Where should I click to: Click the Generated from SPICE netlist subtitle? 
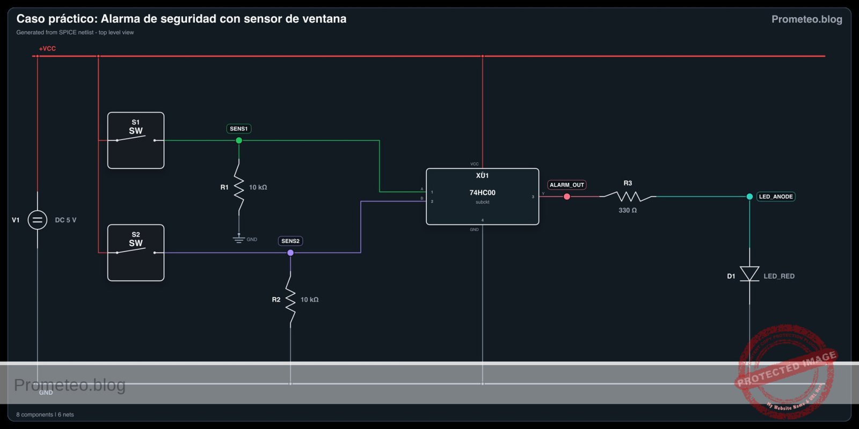tap(75, 32)
